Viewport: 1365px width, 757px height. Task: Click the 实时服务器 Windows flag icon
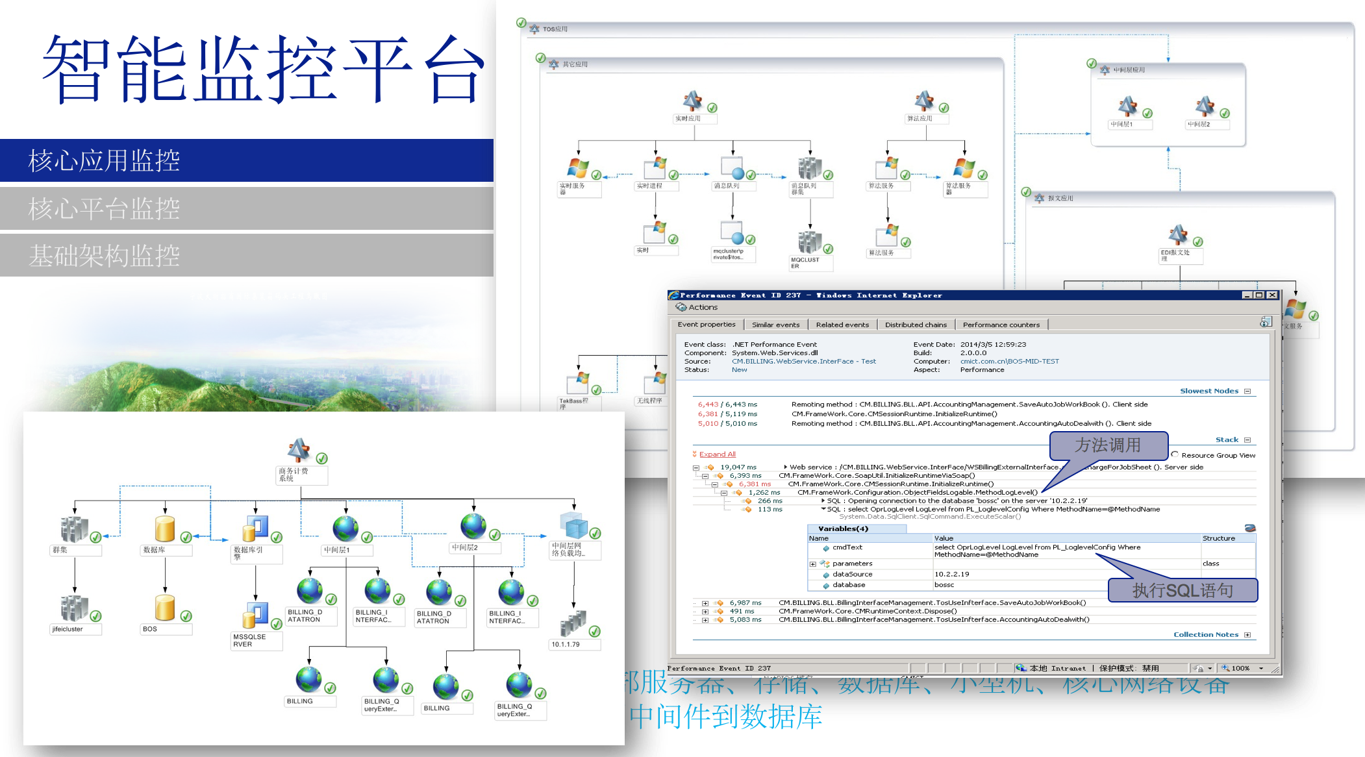(x=577, y=168)
